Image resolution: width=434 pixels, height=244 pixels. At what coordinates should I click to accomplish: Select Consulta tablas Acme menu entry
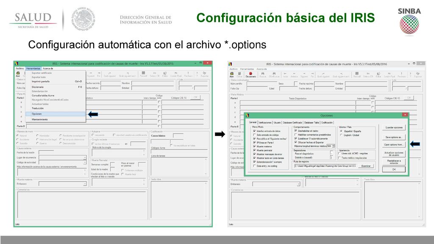pos(55,95)
